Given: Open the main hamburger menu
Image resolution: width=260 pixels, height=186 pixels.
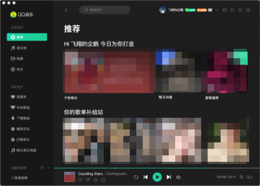Looking at the screenshot, I should tap(240, 10).
